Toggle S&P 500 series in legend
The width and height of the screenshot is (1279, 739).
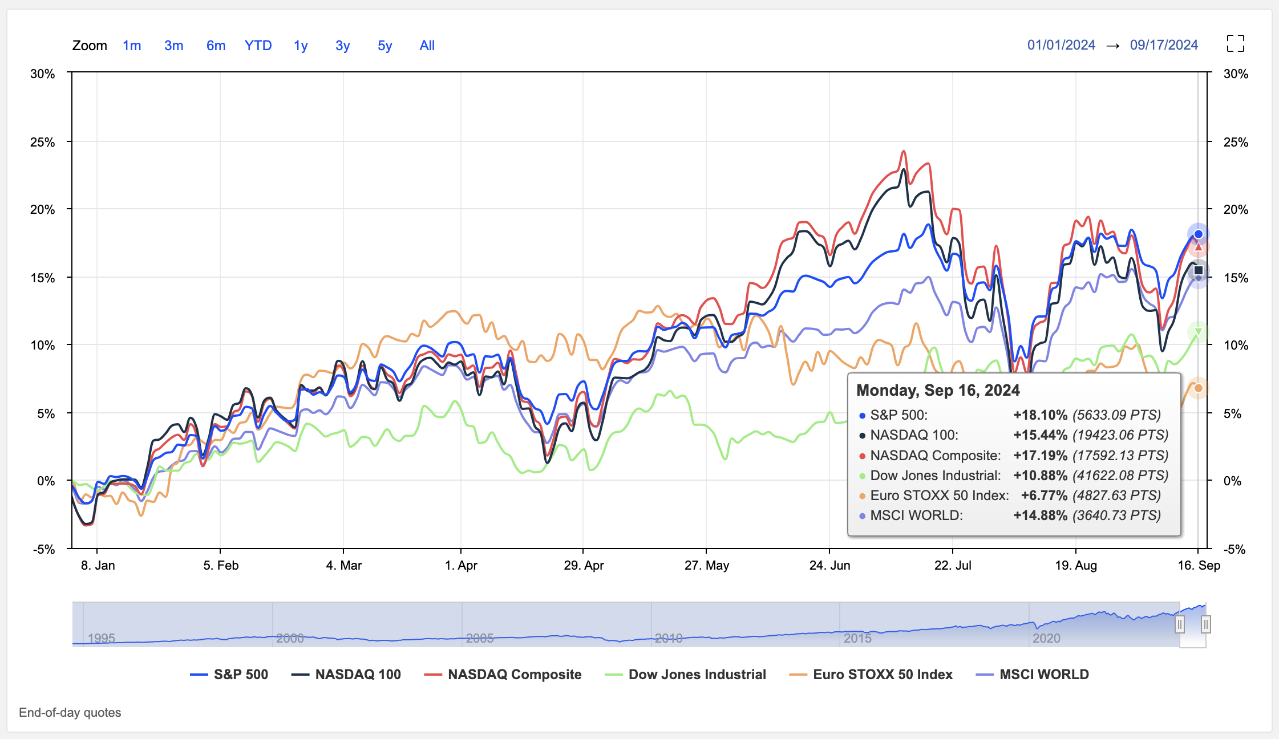229,675
